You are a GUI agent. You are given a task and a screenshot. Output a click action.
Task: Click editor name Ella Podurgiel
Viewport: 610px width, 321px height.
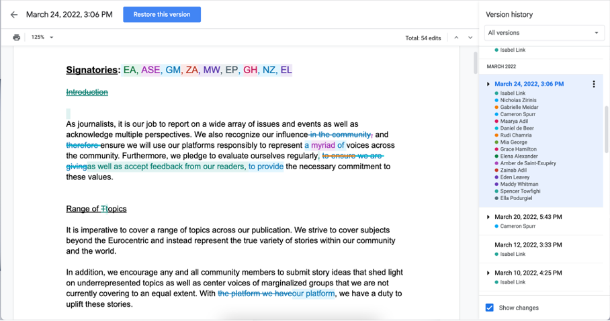point(516,198)
